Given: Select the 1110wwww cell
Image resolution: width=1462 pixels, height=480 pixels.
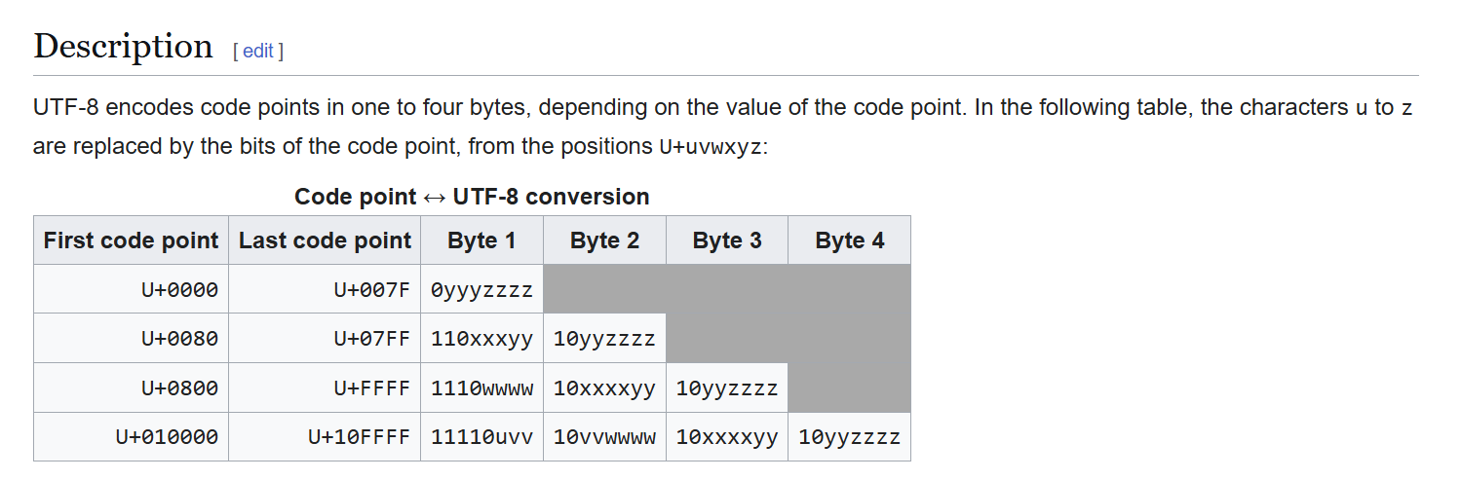Looking at the screenshot, I should tap(481, 388).
